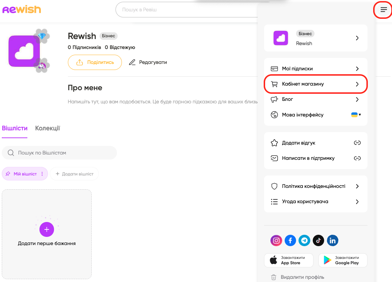Open the Instagram social icon
This screenshot has width=392, height=282.
click(x=276, y=240)
